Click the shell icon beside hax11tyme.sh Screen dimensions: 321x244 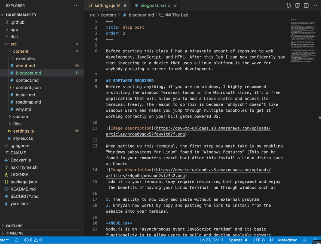click(x=7, y=167)
